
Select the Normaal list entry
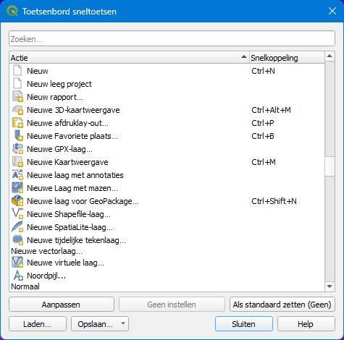point(25,286)
